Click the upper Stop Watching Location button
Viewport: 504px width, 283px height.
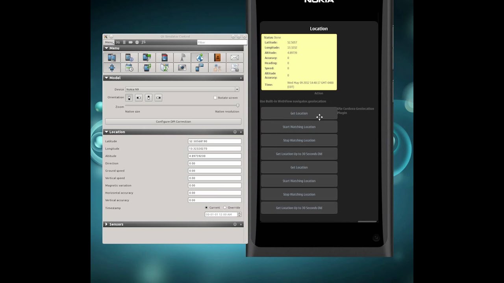tap(299, 140)
